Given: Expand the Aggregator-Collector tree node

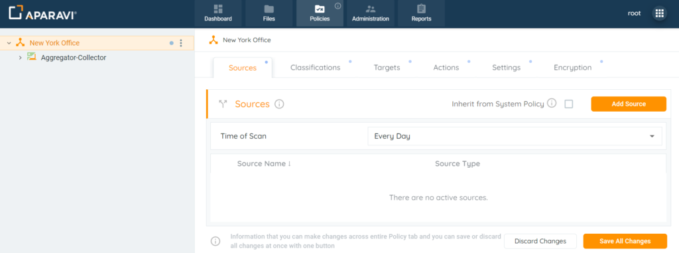Looking at the screenshot, I should 20,57.
